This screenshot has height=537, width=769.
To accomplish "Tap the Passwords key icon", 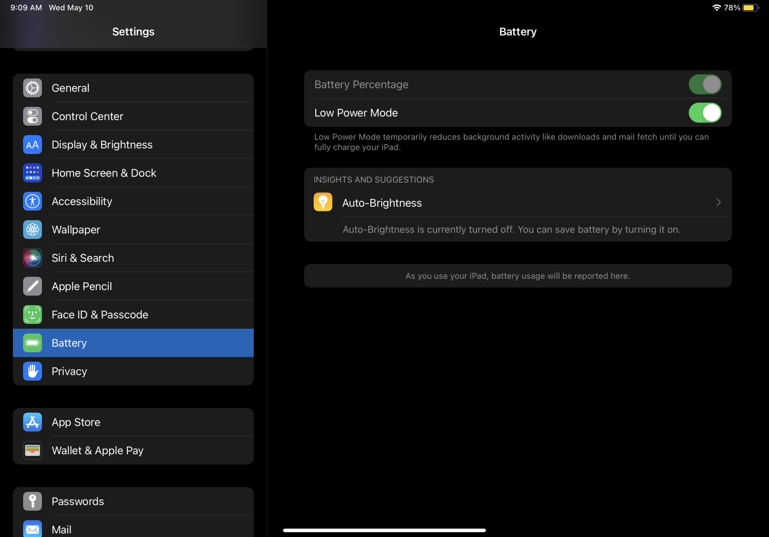I will 32,501.
